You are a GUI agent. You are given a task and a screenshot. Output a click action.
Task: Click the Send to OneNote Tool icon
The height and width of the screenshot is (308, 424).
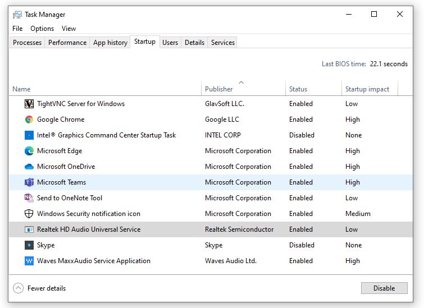coord(29,198)
